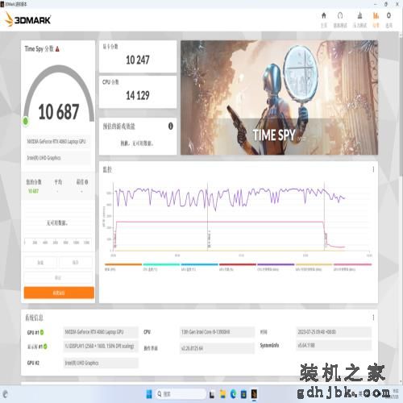This screenshot has height=403, width=403.
Task: Click the overall score 10 687 in gauge
Action: click(x=59, y=112)
